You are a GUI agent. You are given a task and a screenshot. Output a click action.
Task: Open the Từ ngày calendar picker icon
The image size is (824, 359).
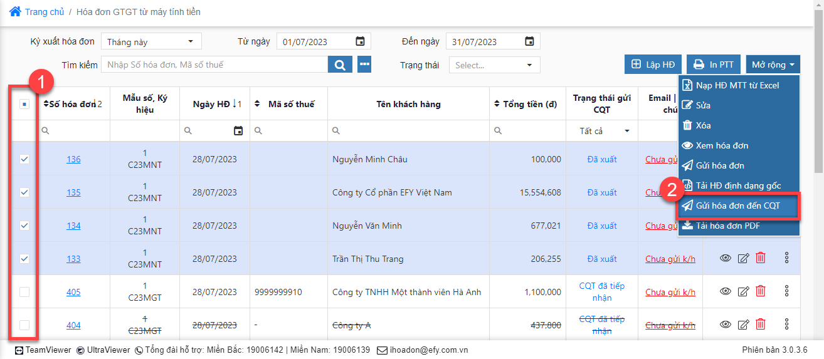360,41
